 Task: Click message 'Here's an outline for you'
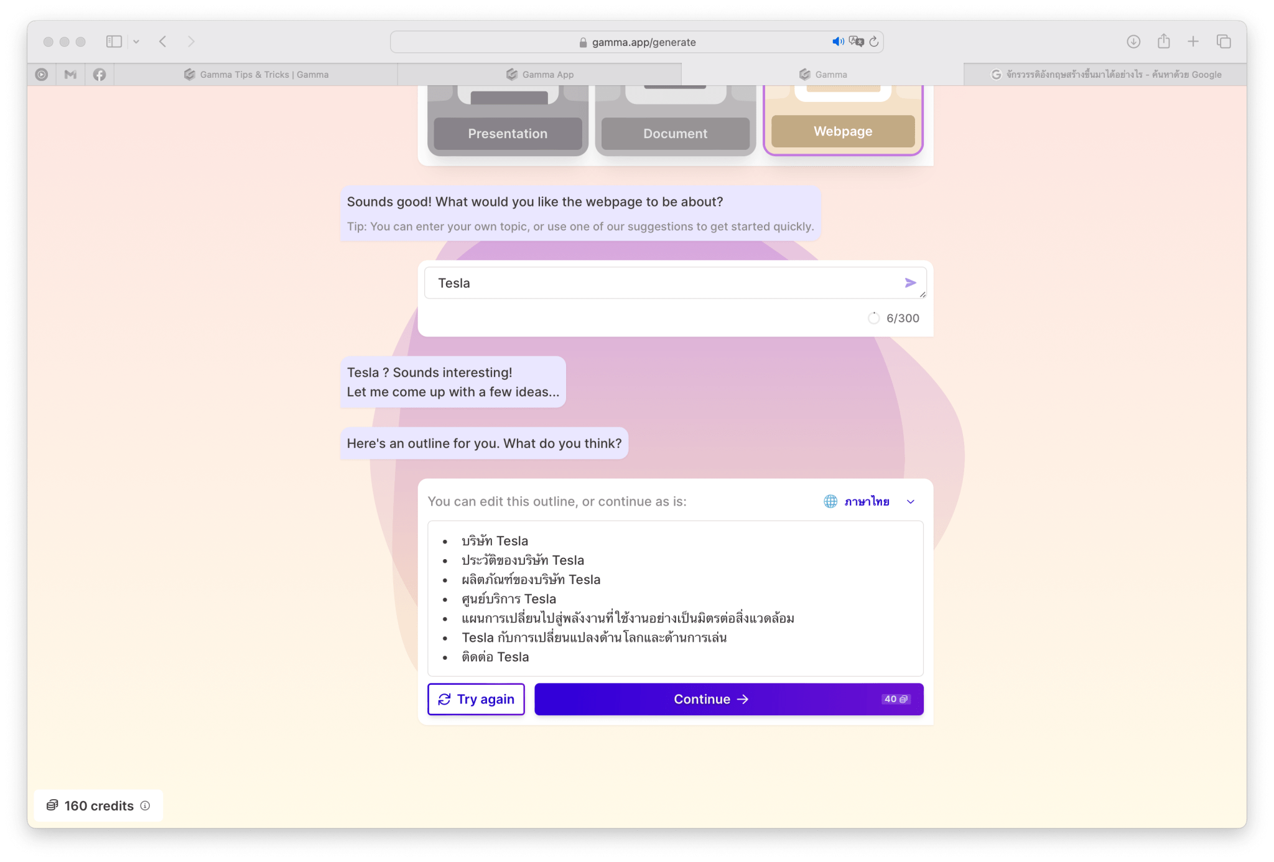tap(484, 443)
